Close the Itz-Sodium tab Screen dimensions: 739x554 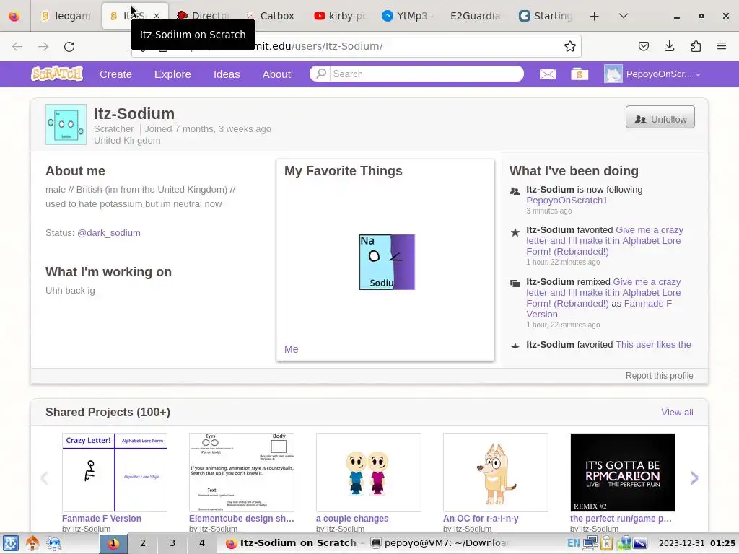click(157, 16)
